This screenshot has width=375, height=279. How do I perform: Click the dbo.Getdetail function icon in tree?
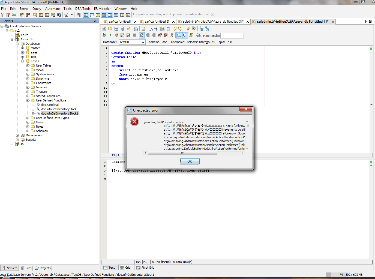[38, 105]
